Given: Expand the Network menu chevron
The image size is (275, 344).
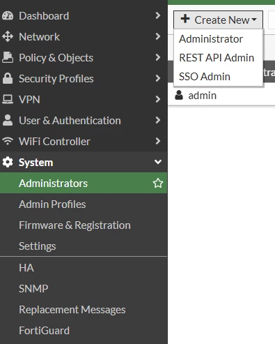Looking at the screenshot, I should [x=158, y=36].
